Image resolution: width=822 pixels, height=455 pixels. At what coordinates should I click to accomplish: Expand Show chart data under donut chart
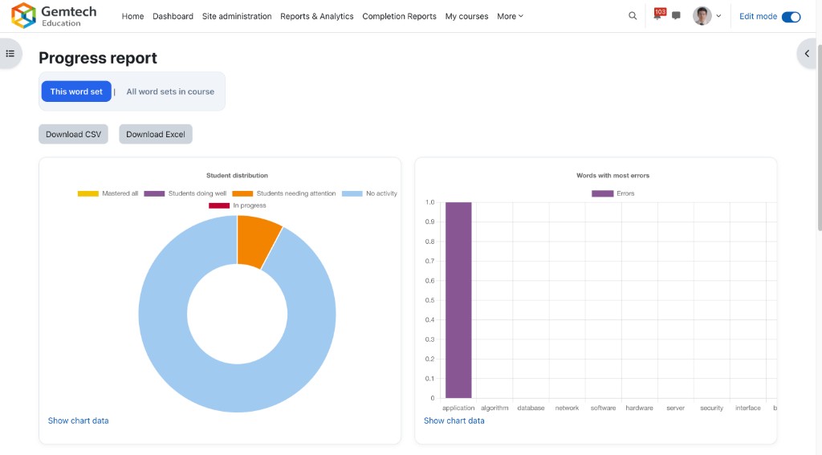78,420
